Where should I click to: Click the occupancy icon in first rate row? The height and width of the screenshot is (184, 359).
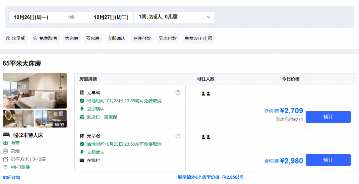[x=206, y=94]
